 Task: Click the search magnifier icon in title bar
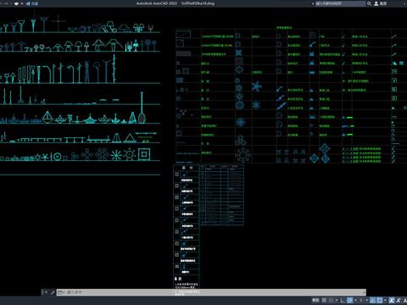point(369,3)
